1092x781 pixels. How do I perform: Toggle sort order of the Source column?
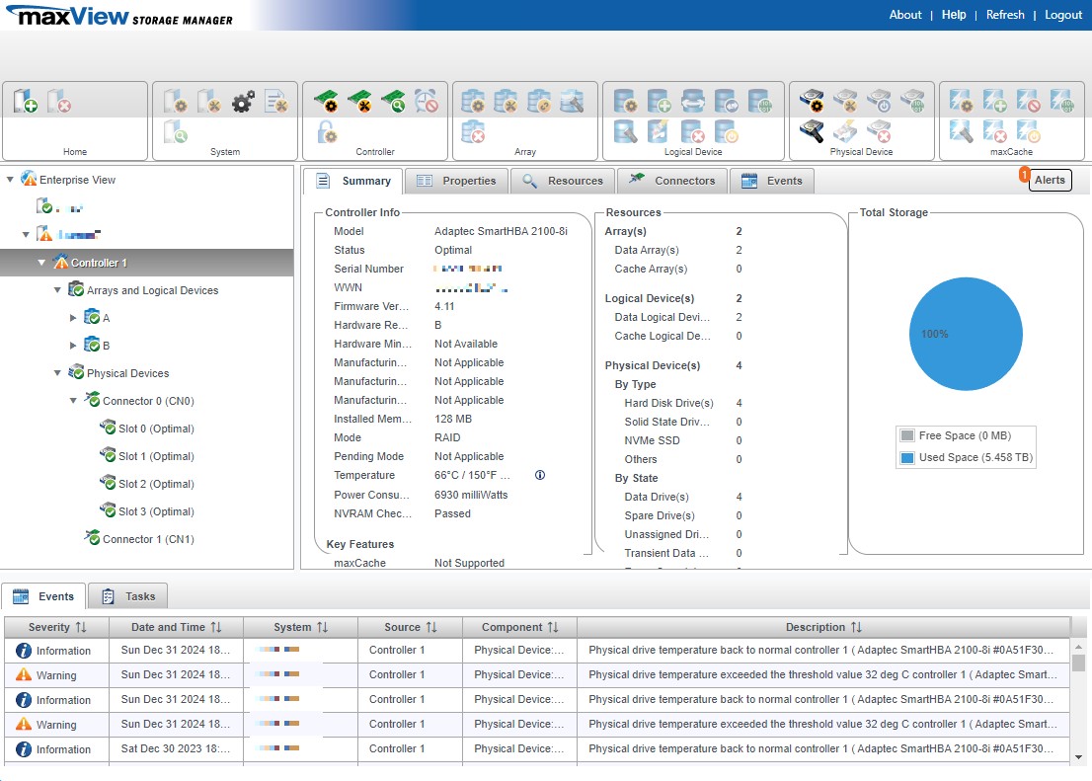pos(430,627)
